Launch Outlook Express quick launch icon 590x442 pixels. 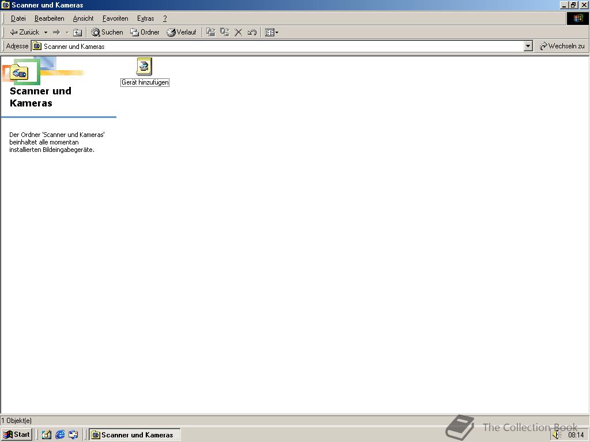[x=73, y=435]
